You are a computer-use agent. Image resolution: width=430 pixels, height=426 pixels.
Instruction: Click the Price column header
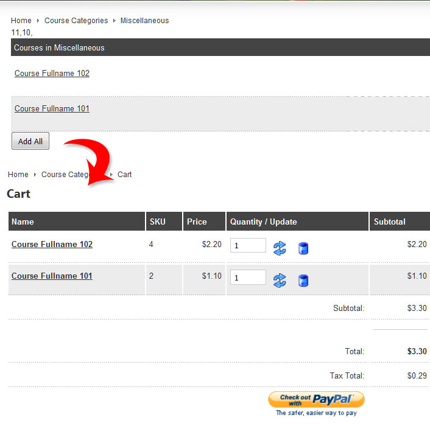(x=197, y=222)
